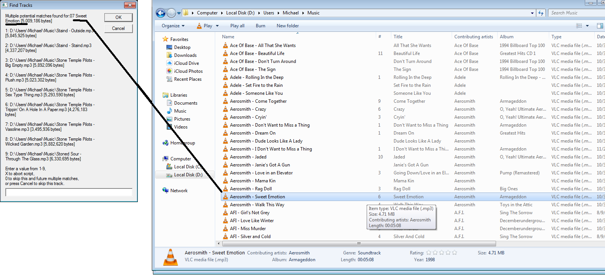
Task: Go back using the Explorer Back arrow
Action: click(161, 13)
